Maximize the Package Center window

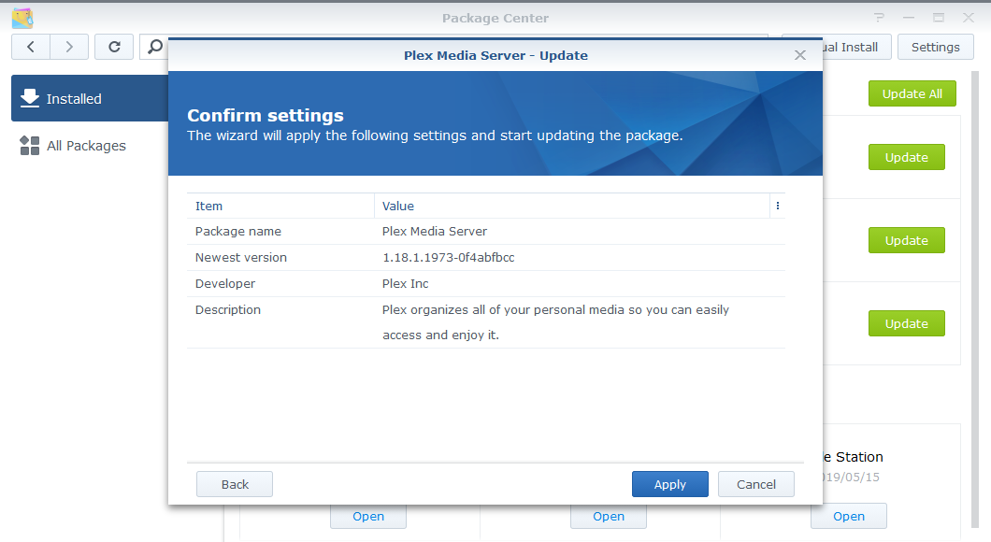tap(939, 18)
